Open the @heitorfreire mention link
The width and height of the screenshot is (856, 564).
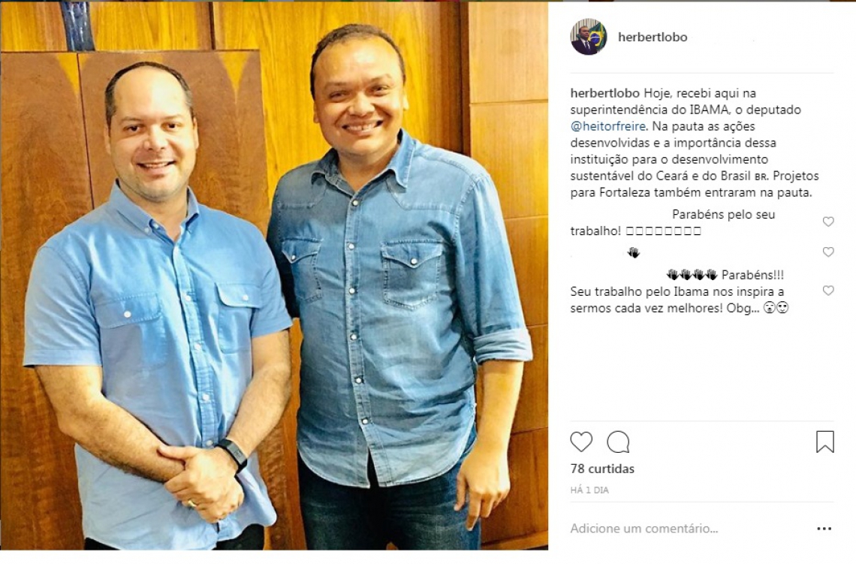608,126
